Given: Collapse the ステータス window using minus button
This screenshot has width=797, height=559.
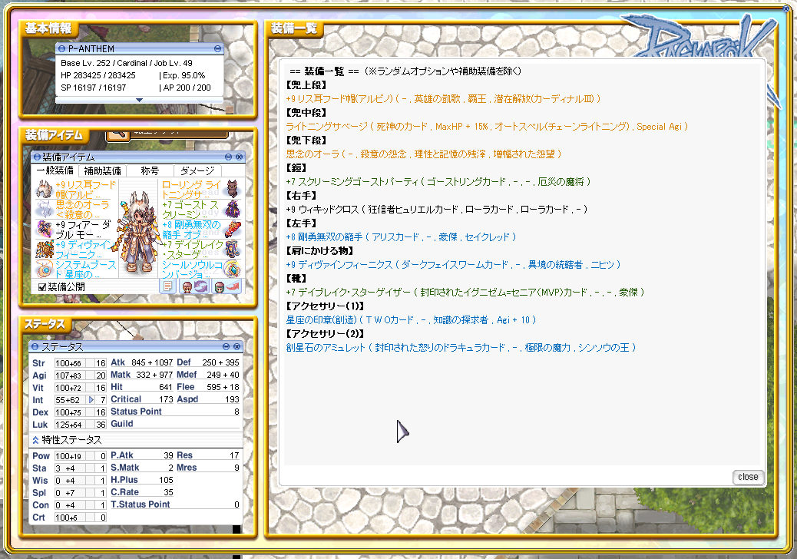Looking at the screenshot, I should 227,347.
